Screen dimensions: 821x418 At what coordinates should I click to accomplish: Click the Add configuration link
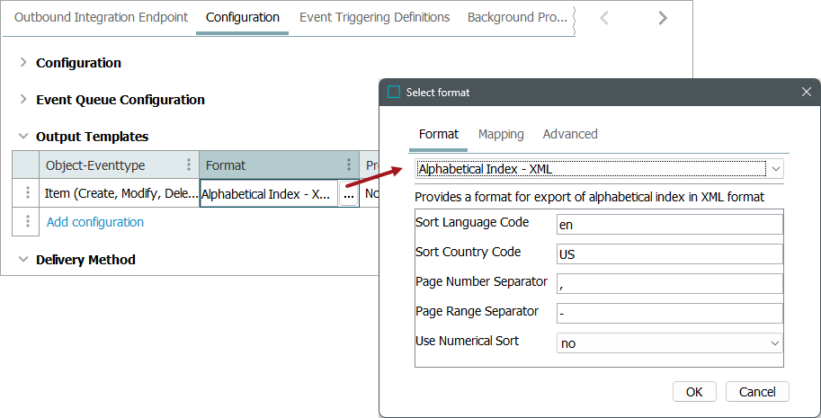tap(94, 222)
